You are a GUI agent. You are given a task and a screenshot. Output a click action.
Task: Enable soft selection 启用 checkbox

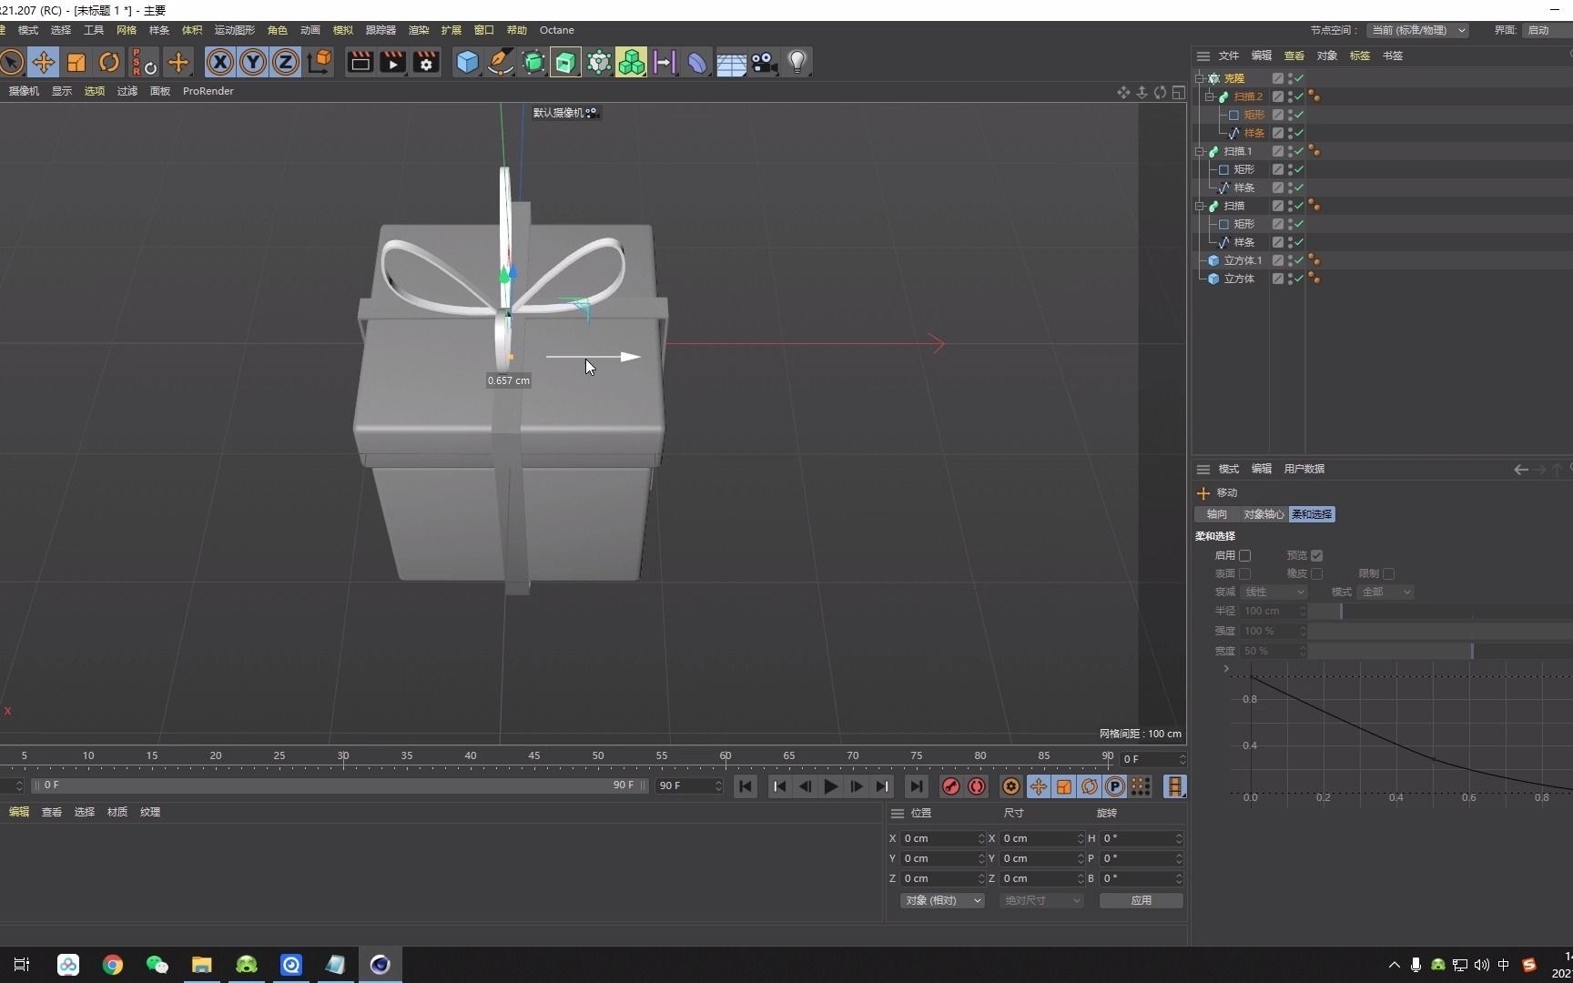pos(1245,555)
